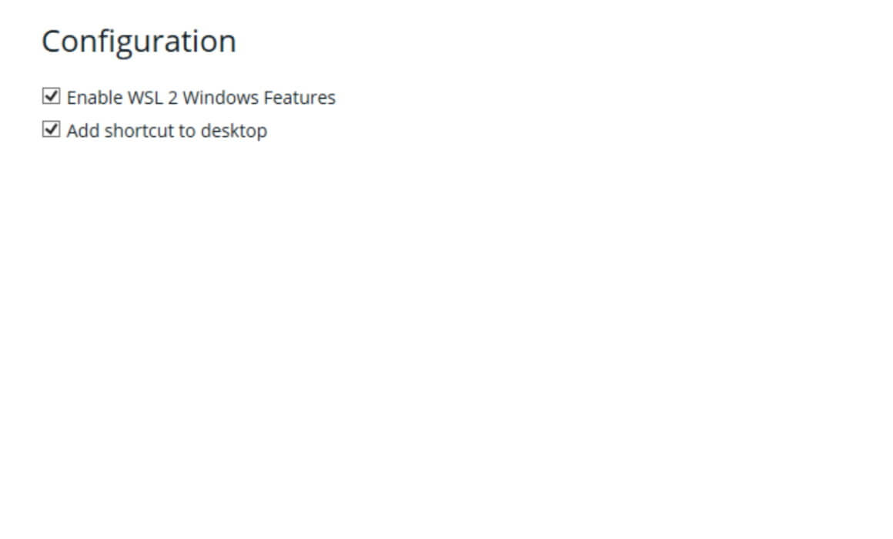Screen dimensions: 893x539
Task: Click the 'Add shortcut to desktop' label text
Action: click(x=167, y=130)
